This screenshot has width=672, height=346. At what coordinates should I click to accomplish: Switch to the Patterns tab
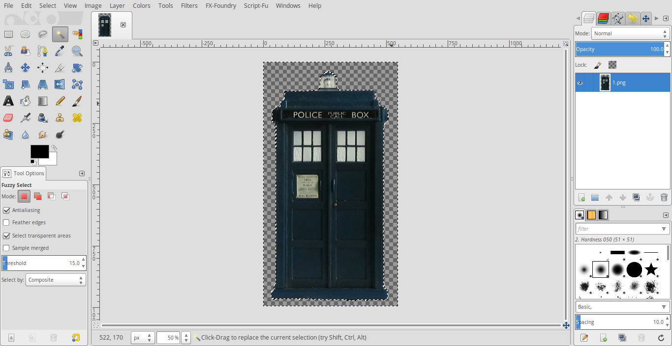[x=591, y=215]
